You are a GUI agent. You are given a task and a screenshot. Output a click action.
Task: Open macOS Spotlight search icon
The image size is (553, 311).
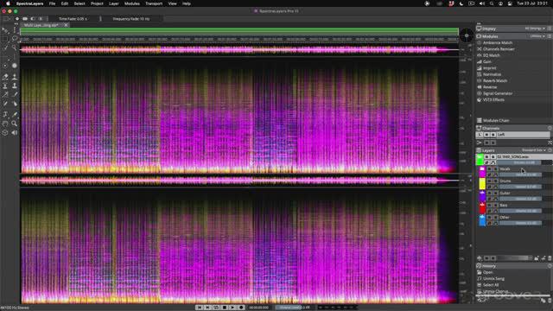(x=492, y=3)
